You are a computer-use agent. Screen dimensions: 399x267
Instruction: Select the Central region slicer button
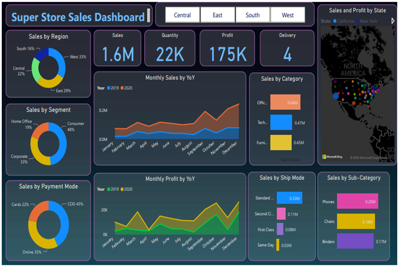(182, 15)
